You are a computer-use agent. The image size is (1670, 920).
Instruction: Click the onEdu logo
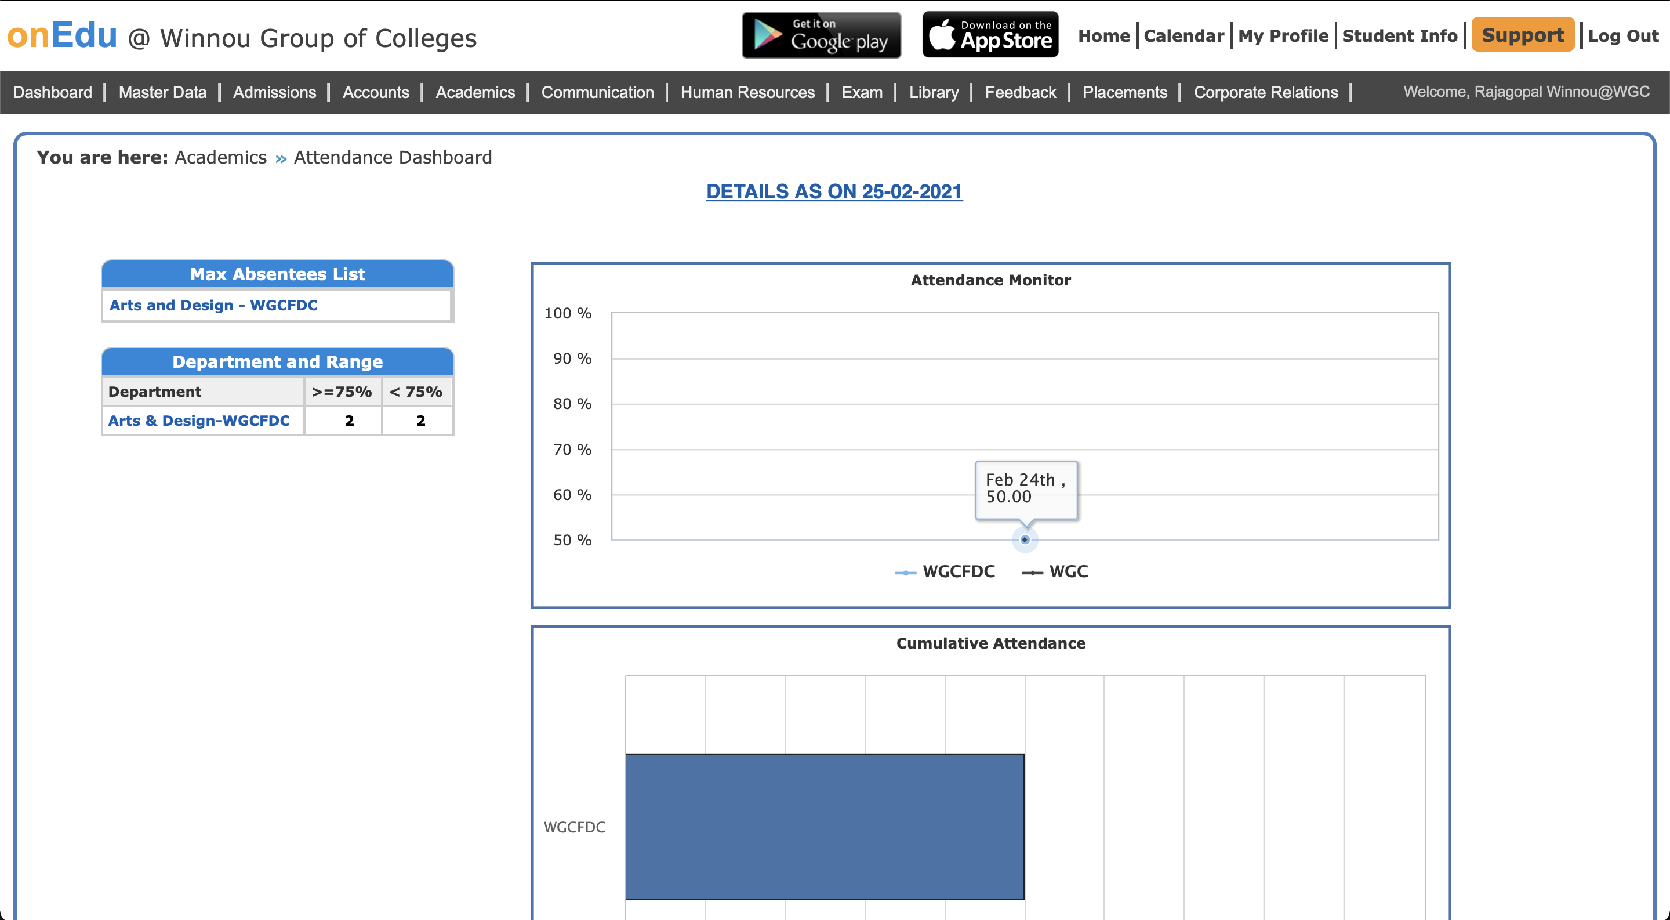tap(62, 35)
